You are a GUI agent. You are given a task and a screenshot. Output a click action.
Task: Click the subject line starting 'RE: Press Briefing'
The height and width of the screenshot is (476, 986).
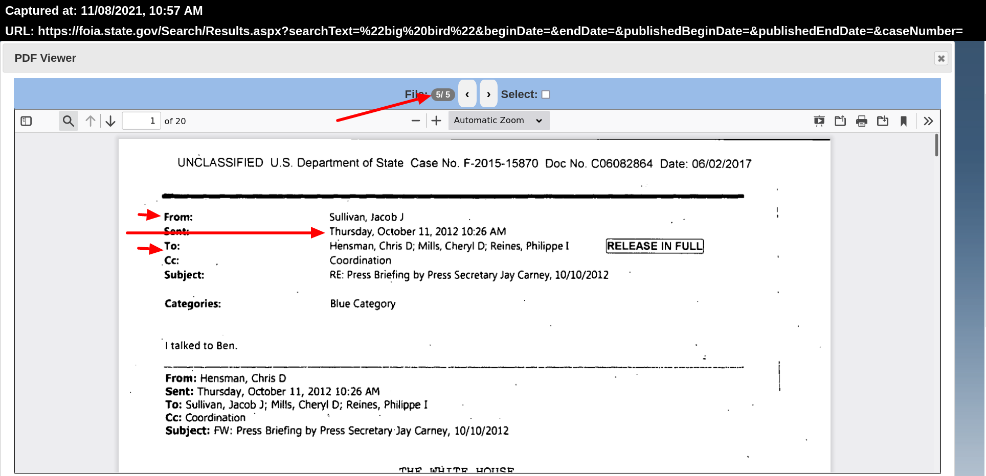(469, 275)
